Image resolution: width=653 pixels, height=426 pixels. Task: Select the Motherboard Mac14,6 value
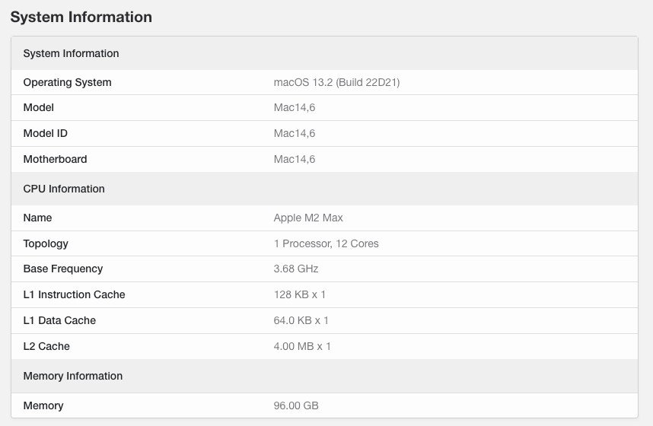tap(295, 159)
